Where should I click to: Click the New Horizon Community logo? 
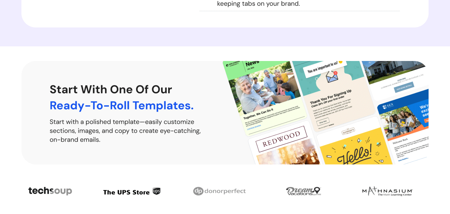click(x=232, y=65)
